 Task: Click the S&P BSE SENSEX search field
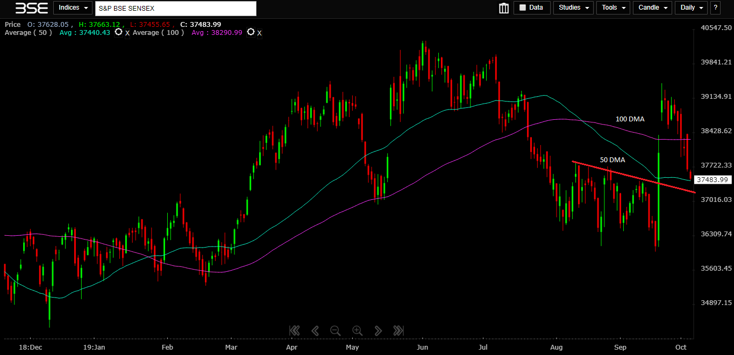click(x=175, y=9)
